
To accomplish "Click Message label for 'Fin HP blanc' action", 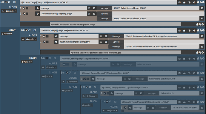I will coord(140,79).
